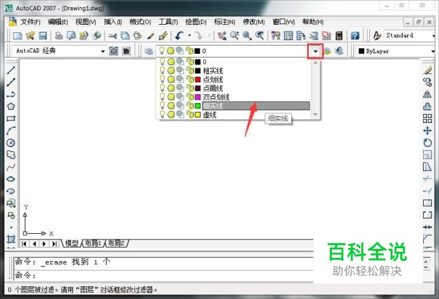The width and height of the screenshot is (439, 299).
Task: Open the 绘图(D) menu
Action: [x=195, y=22]
